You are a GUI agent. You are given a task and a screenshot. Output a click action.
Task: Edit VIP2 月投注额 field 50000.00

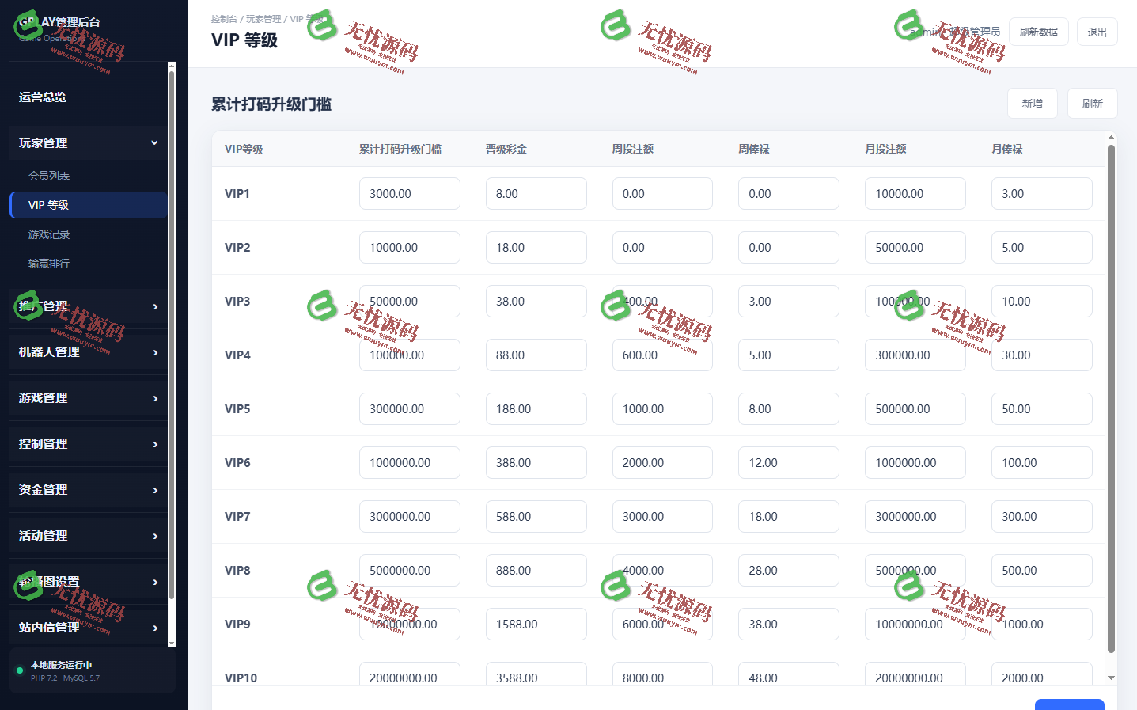(915, 247)
